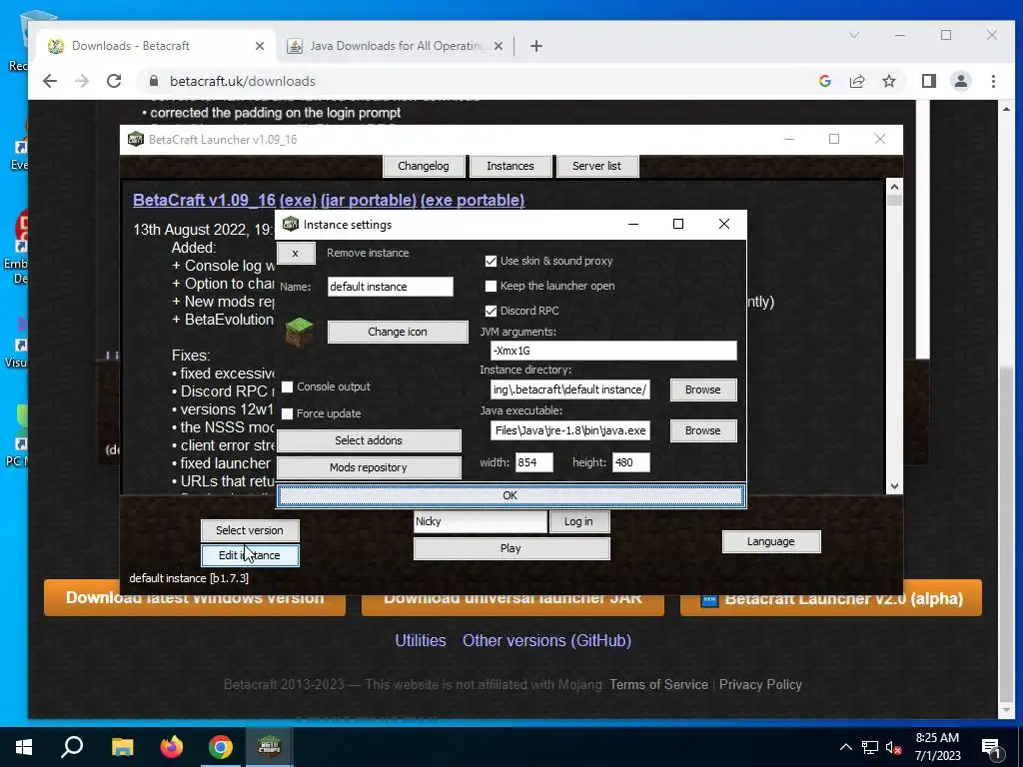Disable Use skin & sound proxy
Screen dimensions: 1023x767
pos(491,261)
